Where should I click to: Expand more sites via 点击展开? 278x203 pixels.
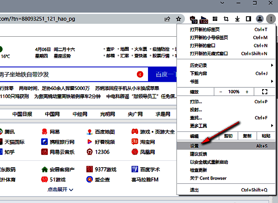tap(60, 189)
